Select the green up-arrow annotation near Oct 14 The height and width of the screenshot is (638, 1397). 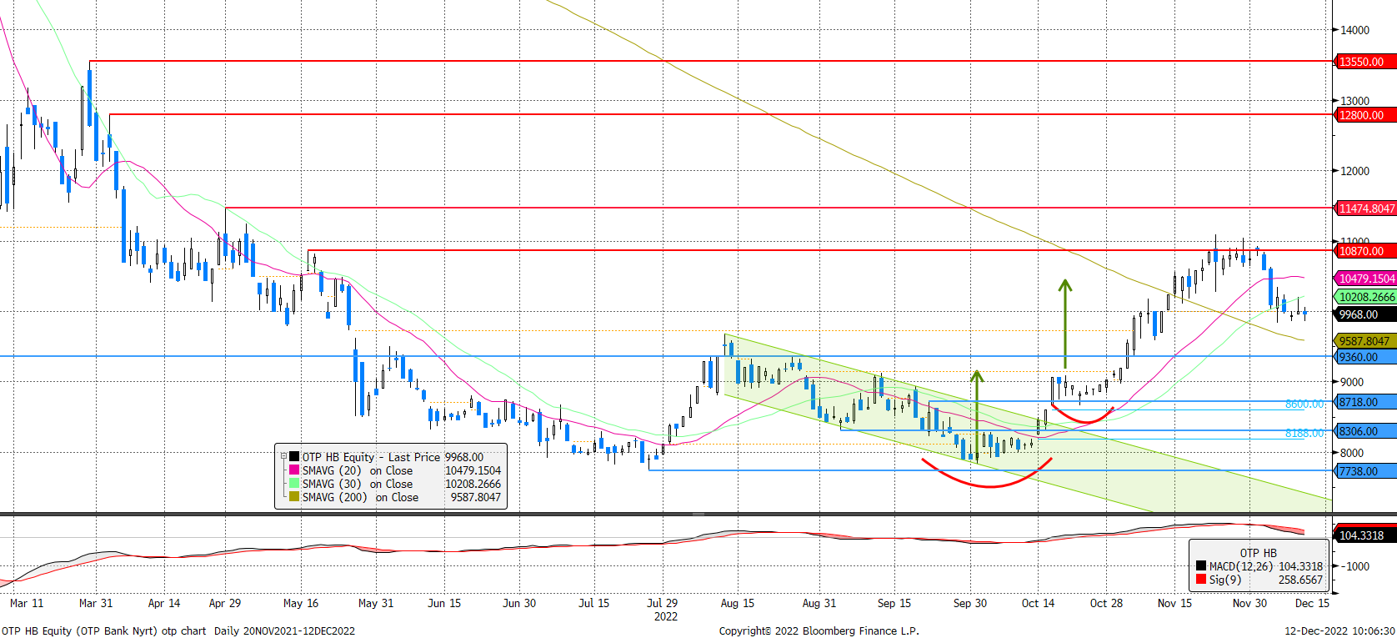tap(1065, 324)
